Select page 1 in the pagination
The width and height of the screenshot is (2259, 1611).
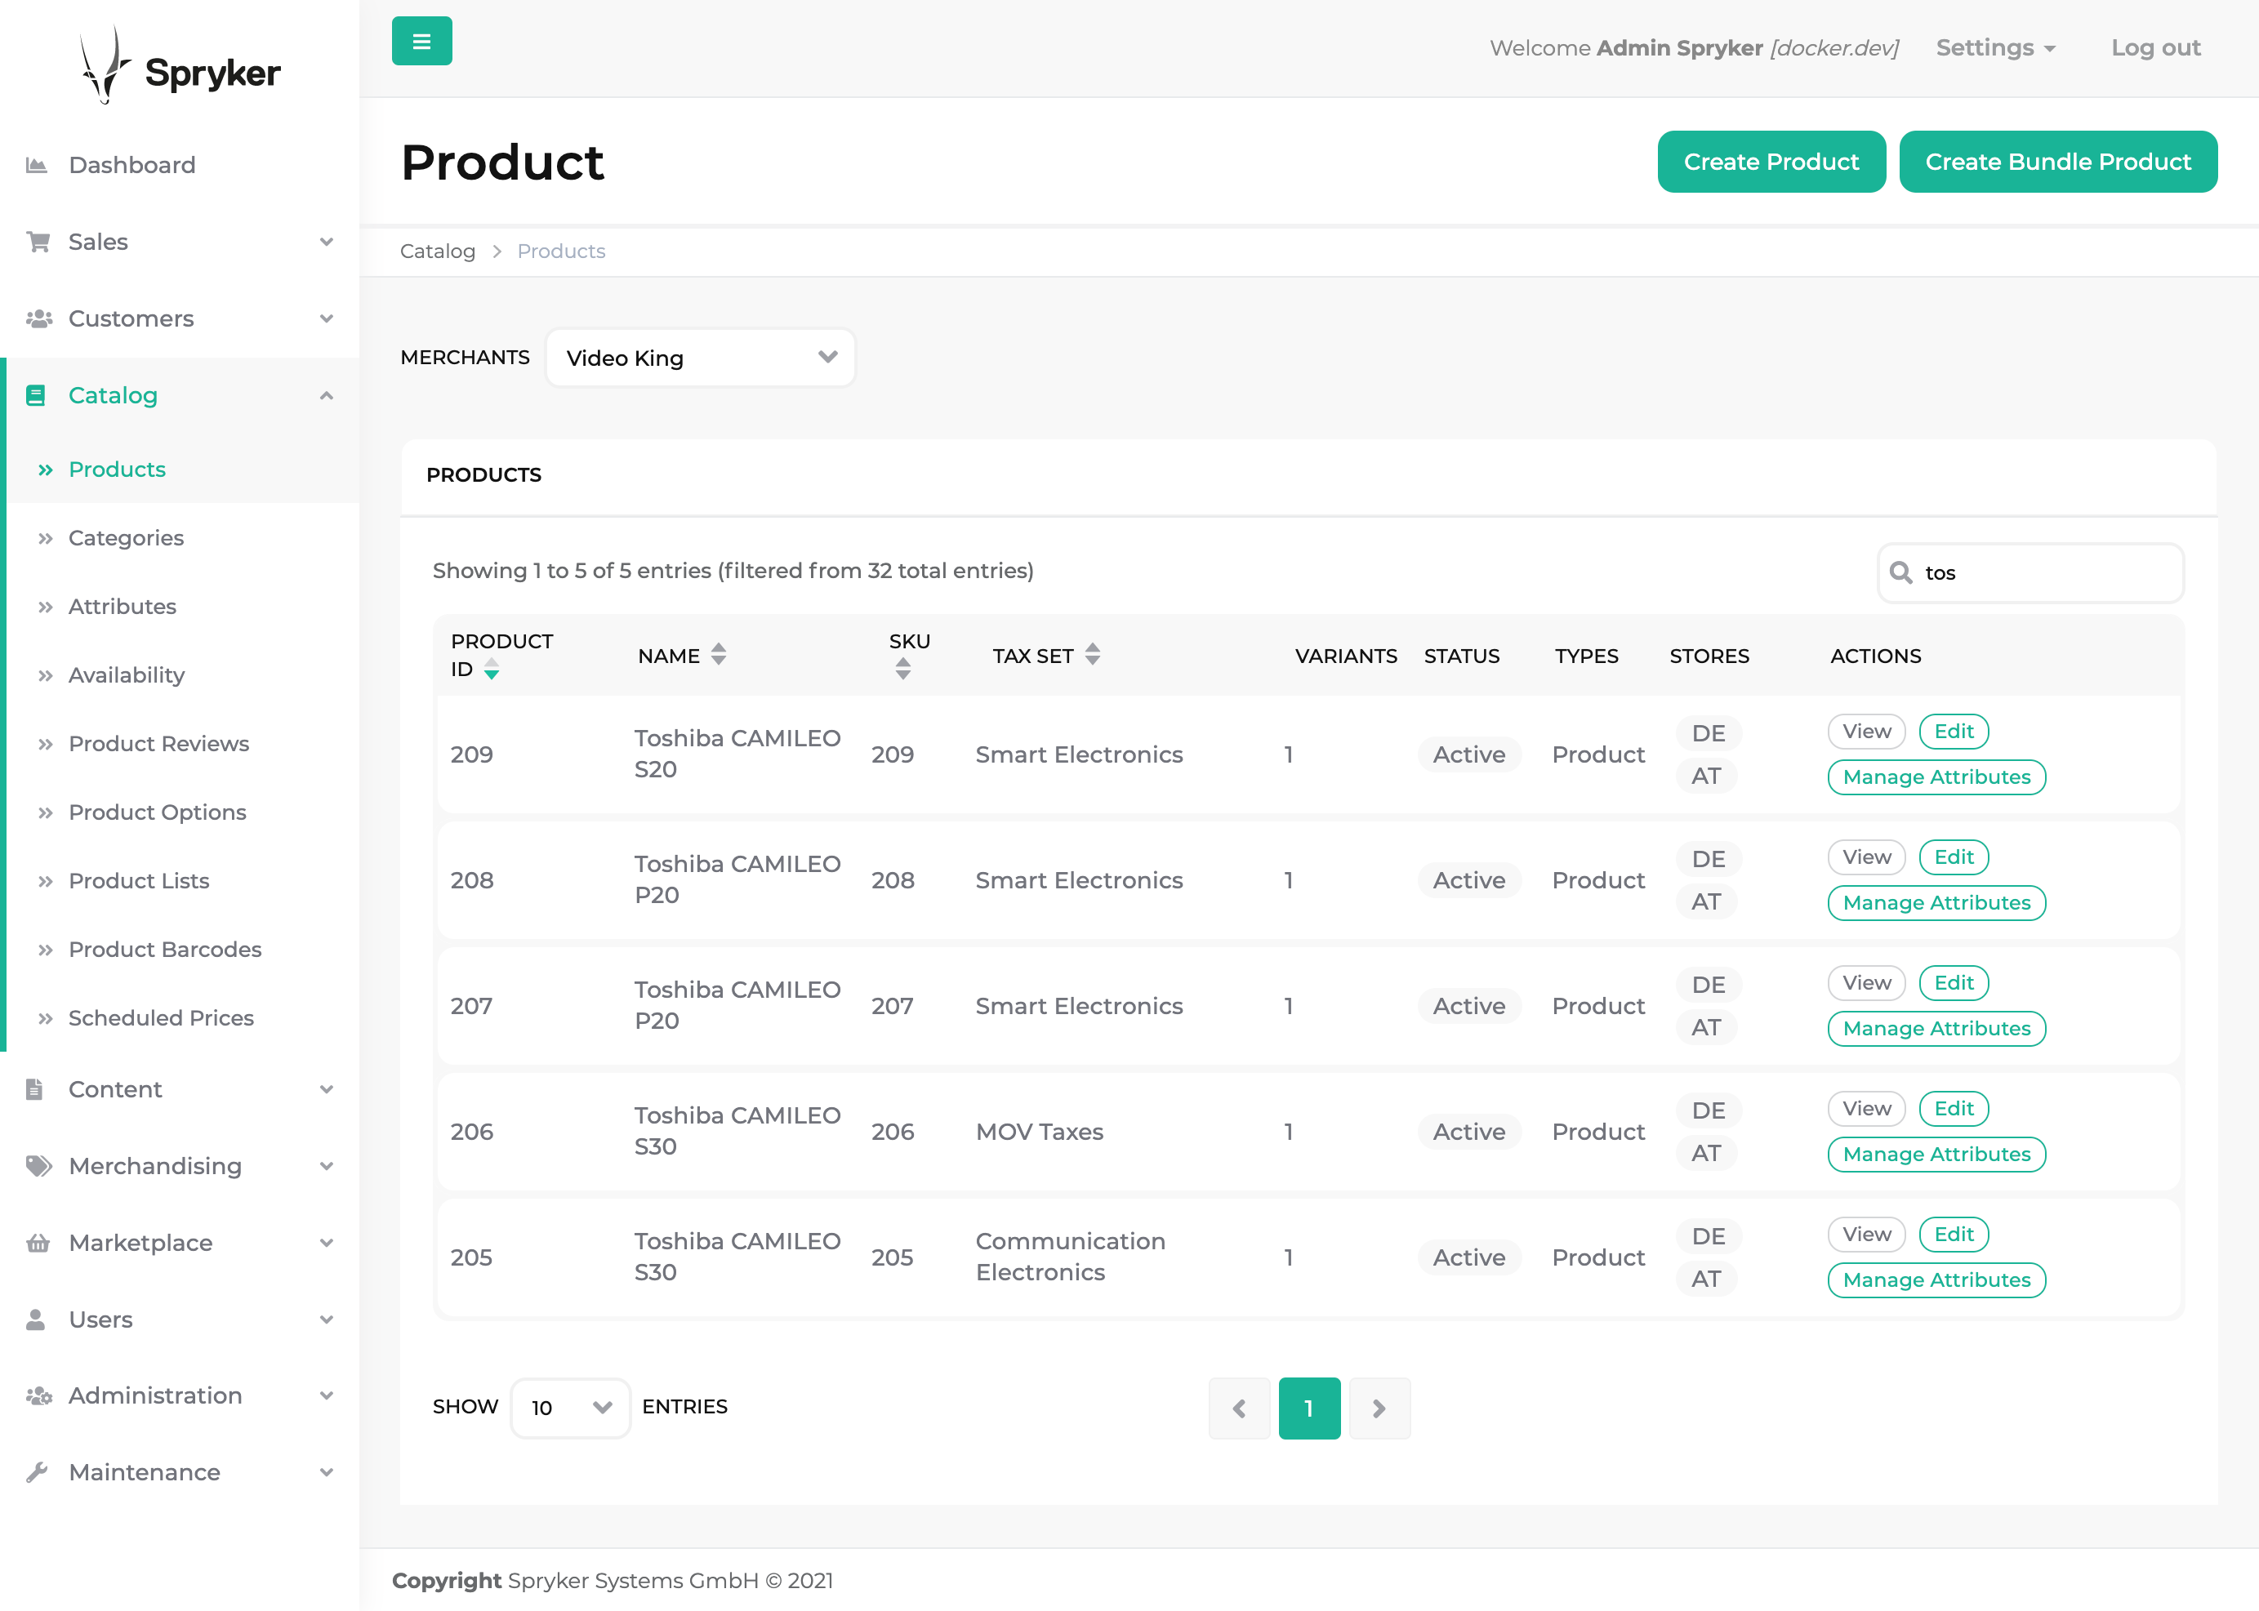click(x=1309, y=1408)
